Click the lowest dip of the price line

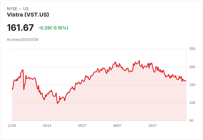click(57, 103)
